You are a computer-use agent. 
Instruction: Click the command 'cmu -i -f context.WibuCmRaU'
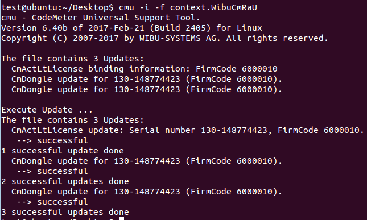coord(188,7)
